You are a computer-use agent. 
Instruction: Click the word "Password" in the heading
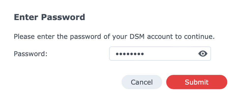(63, 17)
